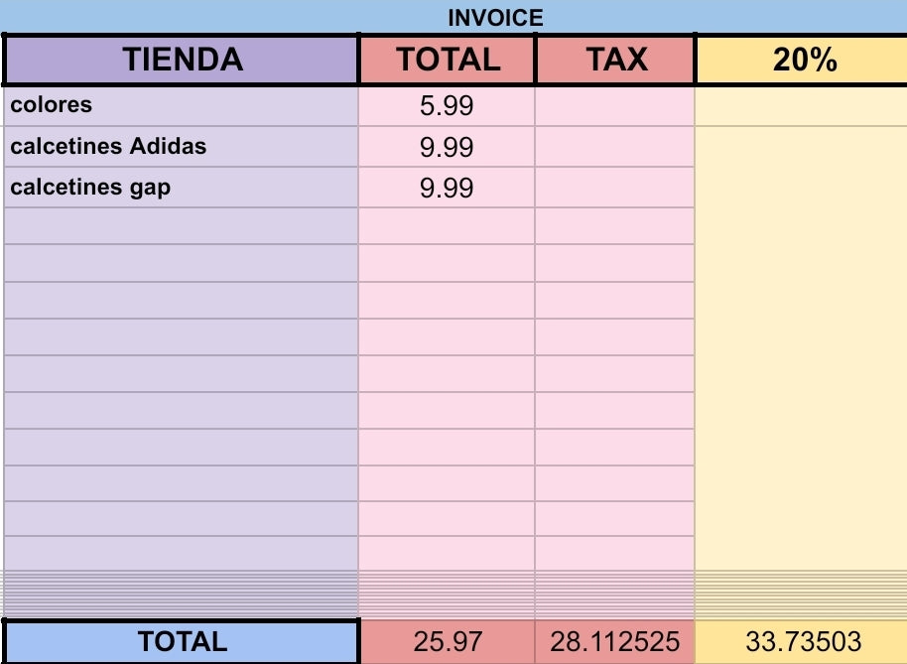Select the 28.112525 tax total cell
The height and width of the screenshot is (664, 907).
(615, 642)
